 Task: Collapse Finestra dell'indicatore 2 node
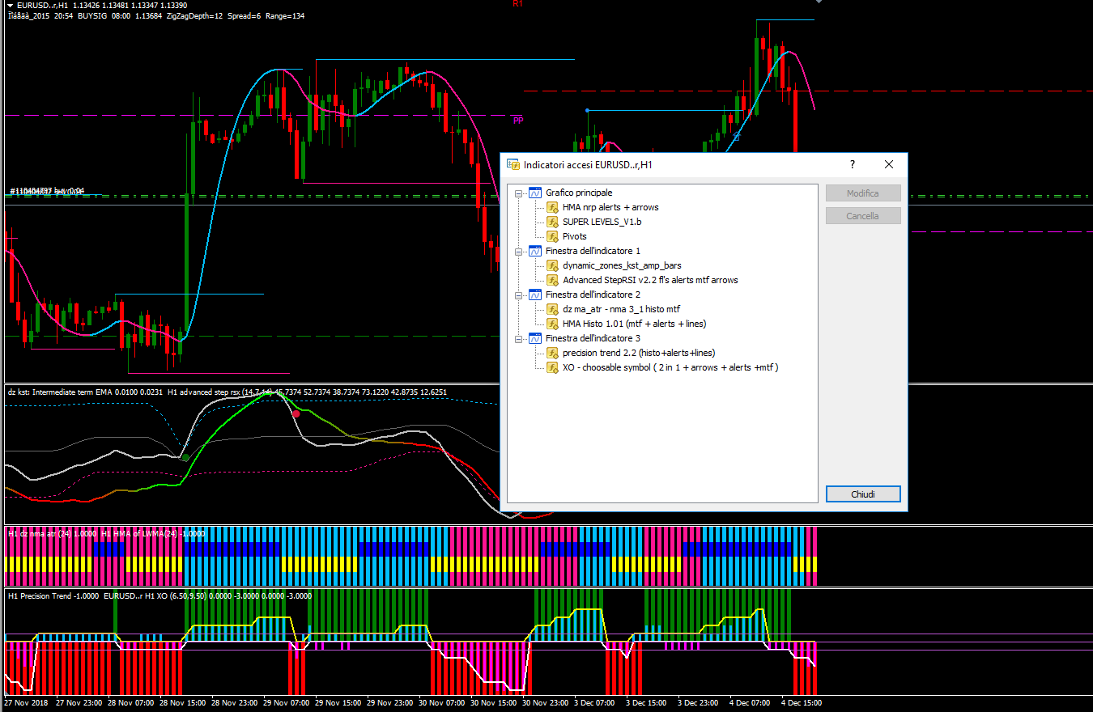(x=518, y=295)
